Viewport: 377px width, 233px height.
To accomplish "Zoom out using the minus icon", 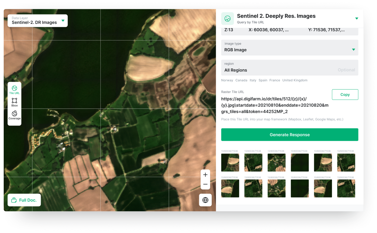I will 205,185.
